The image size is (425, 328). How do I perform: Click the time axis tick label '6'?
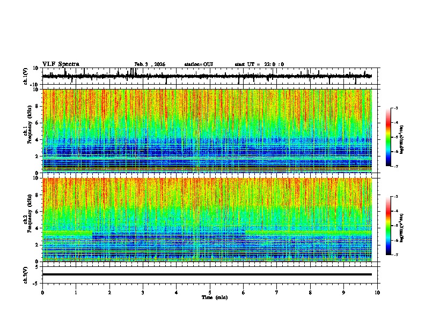[244, 293]
